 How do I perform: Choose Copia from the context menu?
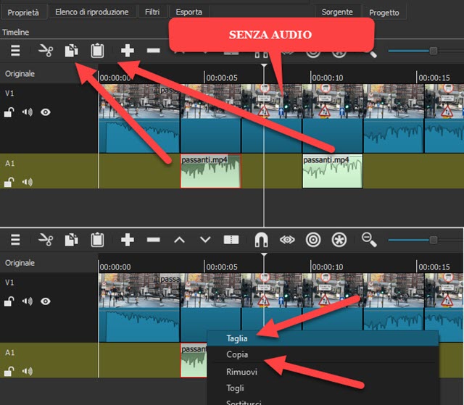[323, 354]
